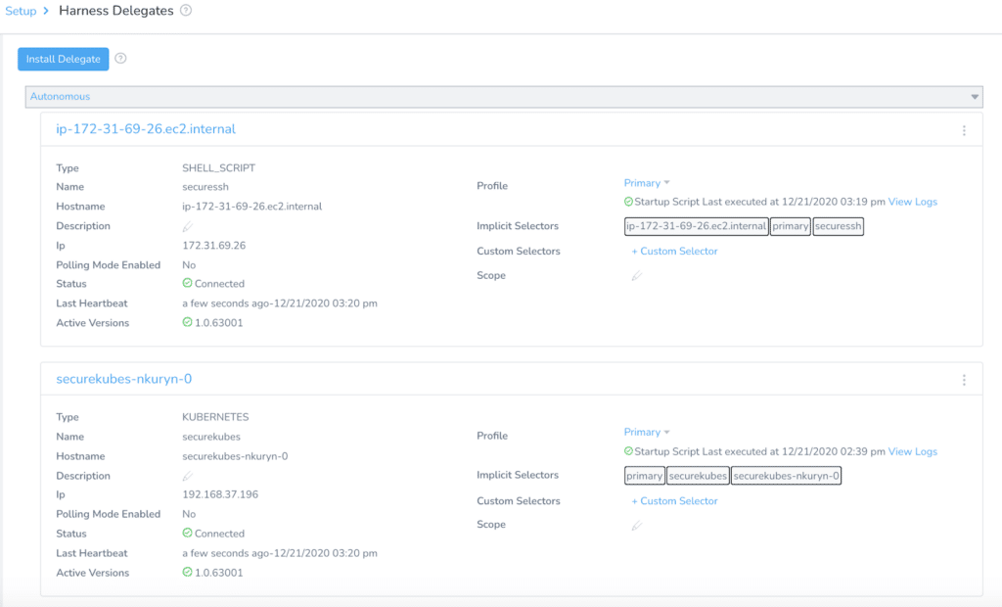Go to Setup breadcrumb
The image size is (1002, 607).
click(x=21, y=11)
